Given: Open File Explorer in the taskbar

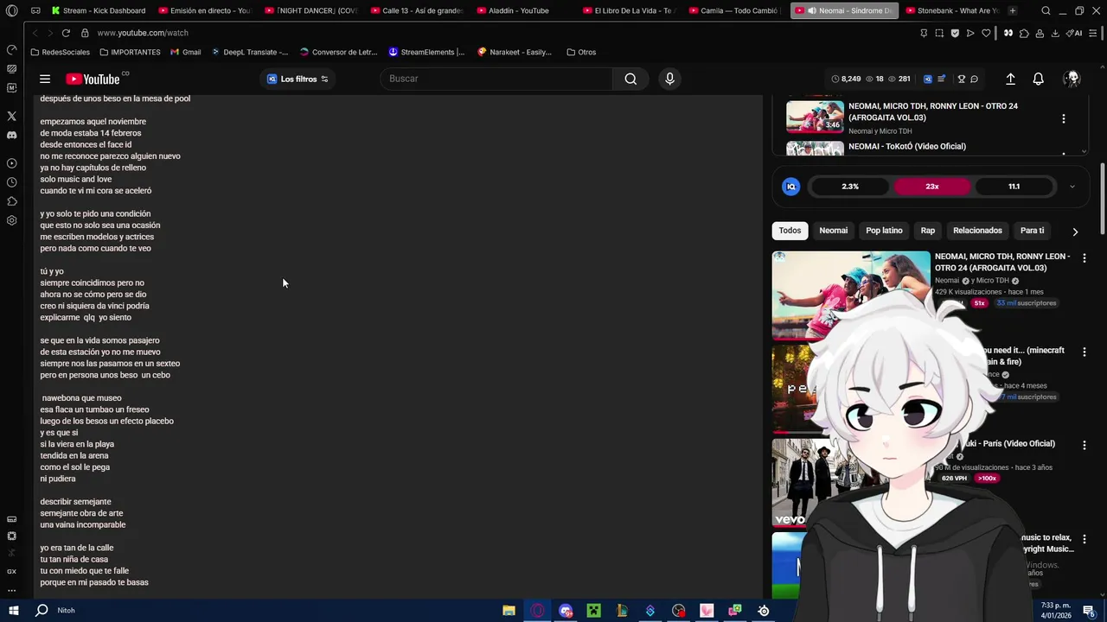Looking at the screenshot, I should click(x=509, y=611).
